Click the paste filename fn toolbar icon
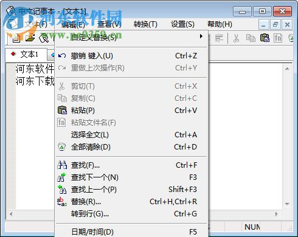 point(278,38)
